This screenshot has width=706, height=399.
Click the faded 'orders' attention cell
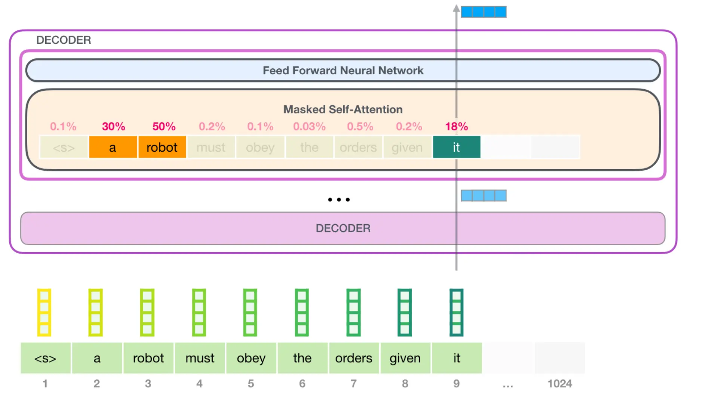(x=358, y=147)
